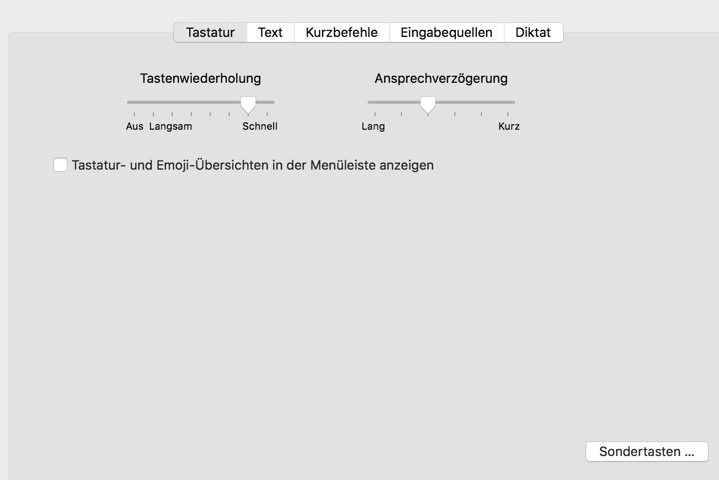The width and height of the screenshot is (719, 480).
Task: Set Ansprechverzögerung to the Kurz tick
Action: (508, 102)
